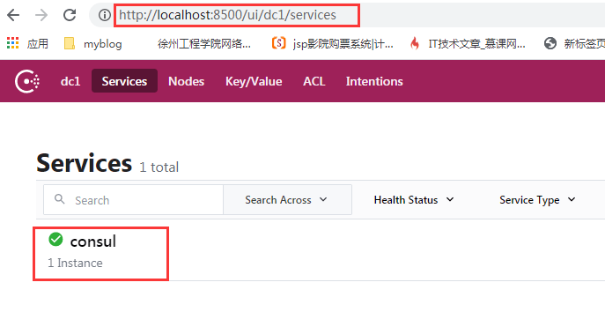Open the ACL tab
The image size is (605, 327).
314,81
